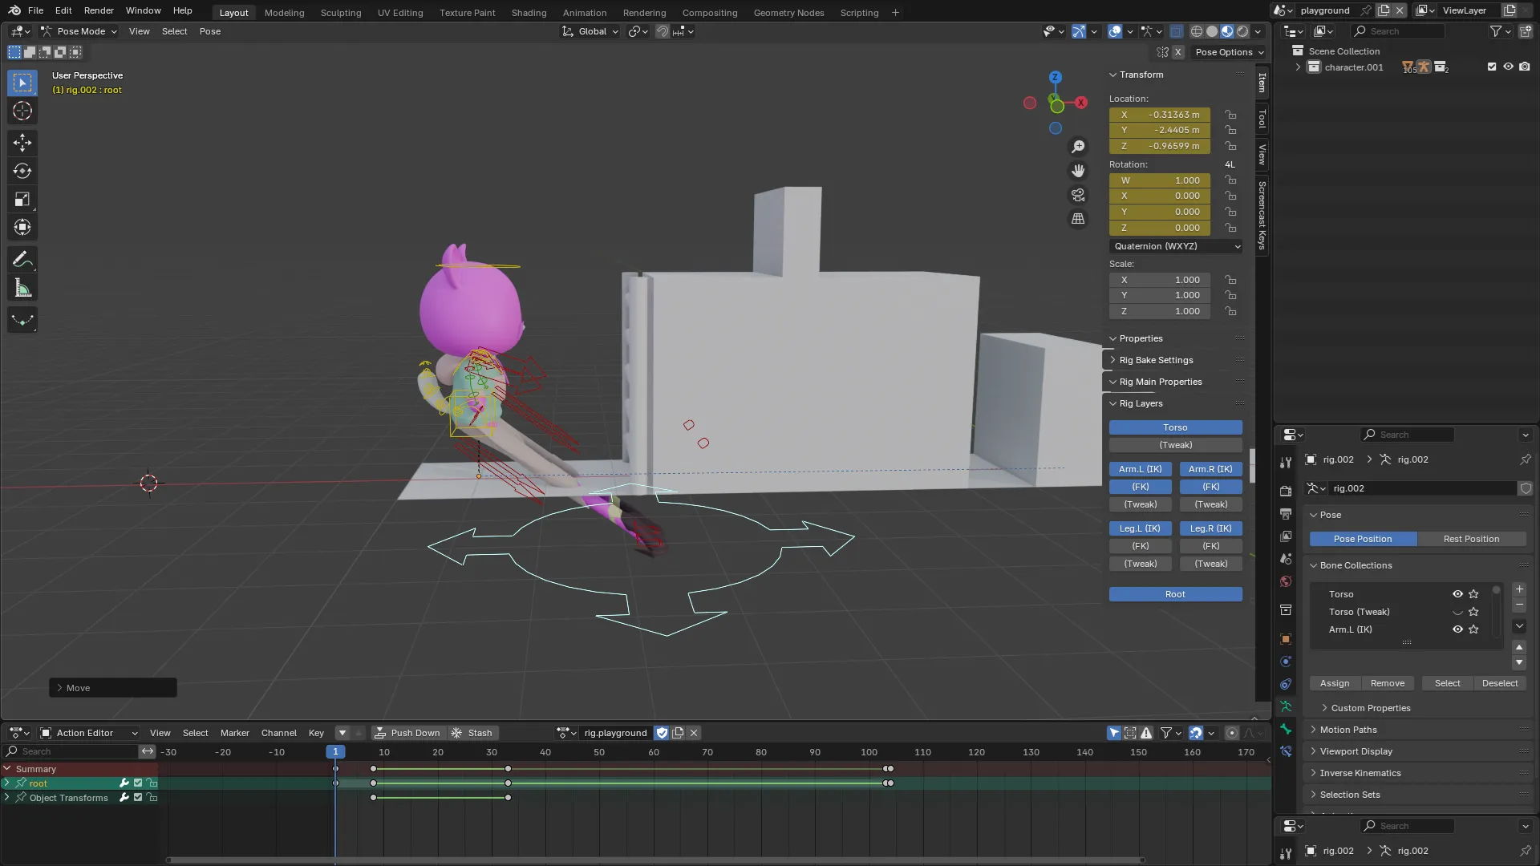Screen dimensions: 1540x866
Task: Open the Object properties tab
Action: [x=1286, y=639]
